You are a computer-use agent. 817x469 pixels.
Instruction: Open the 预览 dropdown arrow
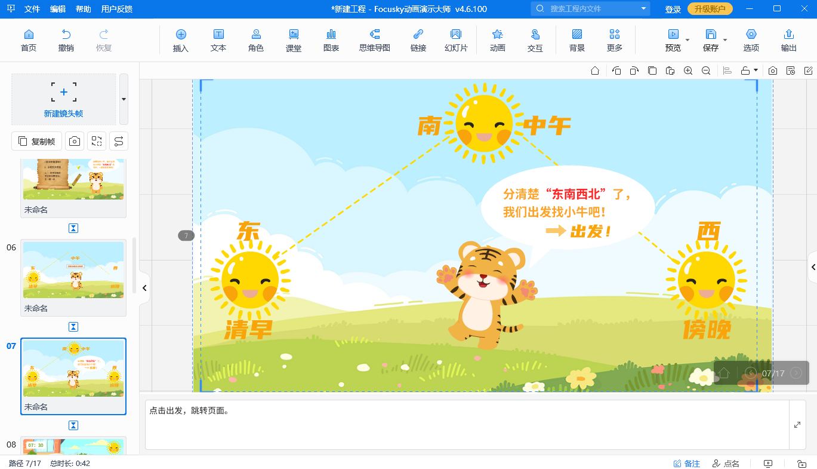tap(687, 40)
